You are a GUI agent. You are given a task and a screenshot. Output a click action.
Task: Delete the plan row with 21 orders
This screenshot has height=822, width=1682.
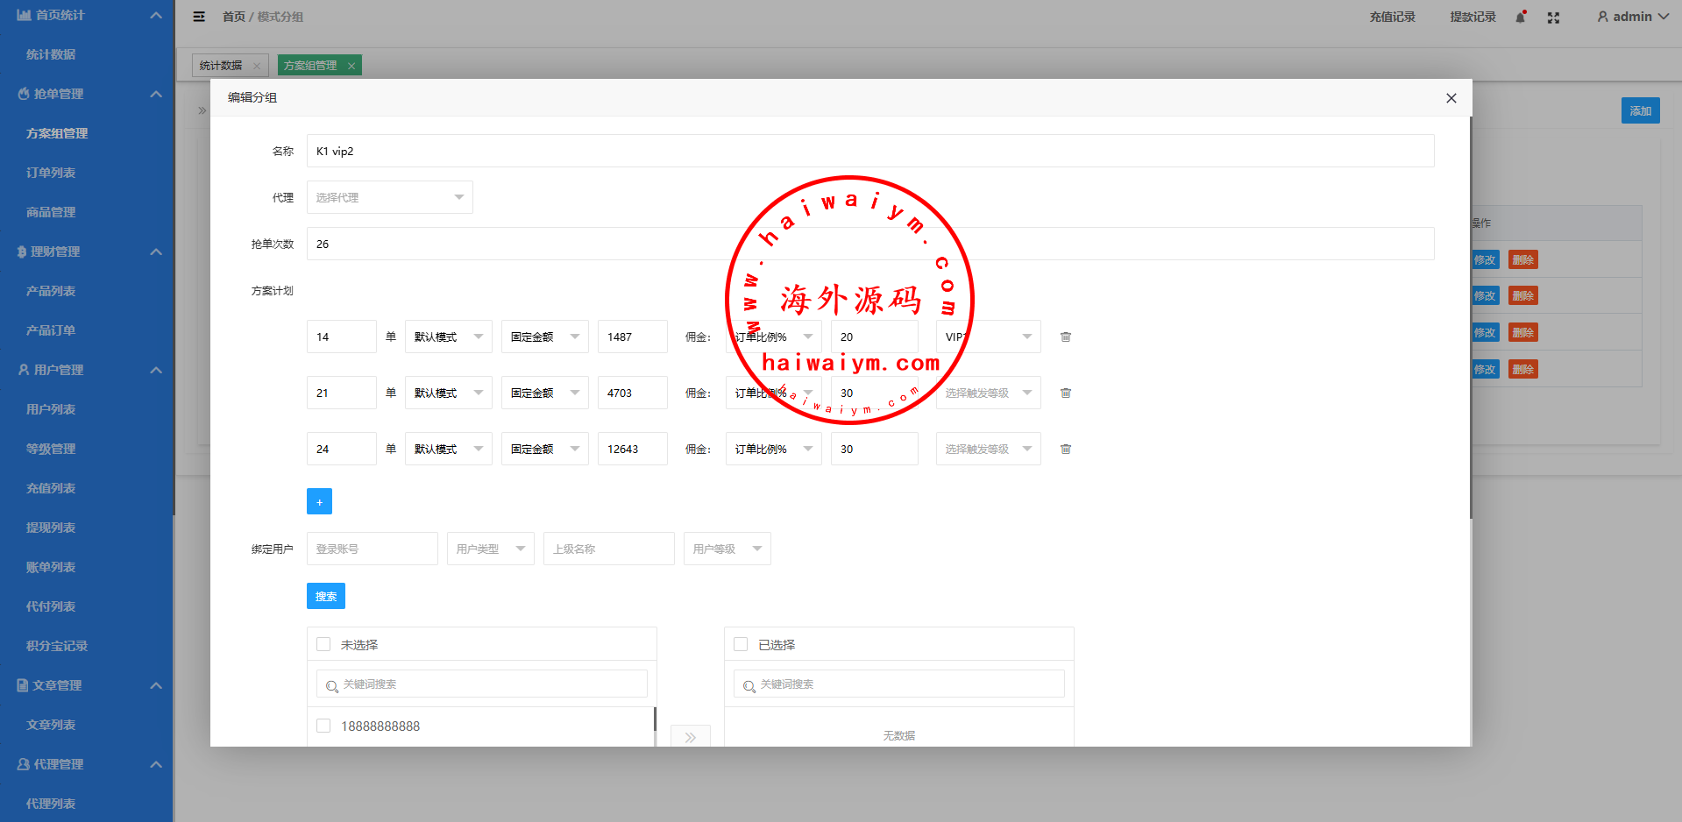1066,393
